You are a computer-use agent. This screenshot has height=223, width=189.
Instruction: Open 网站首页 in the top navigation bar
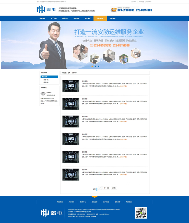coord(42,18)
